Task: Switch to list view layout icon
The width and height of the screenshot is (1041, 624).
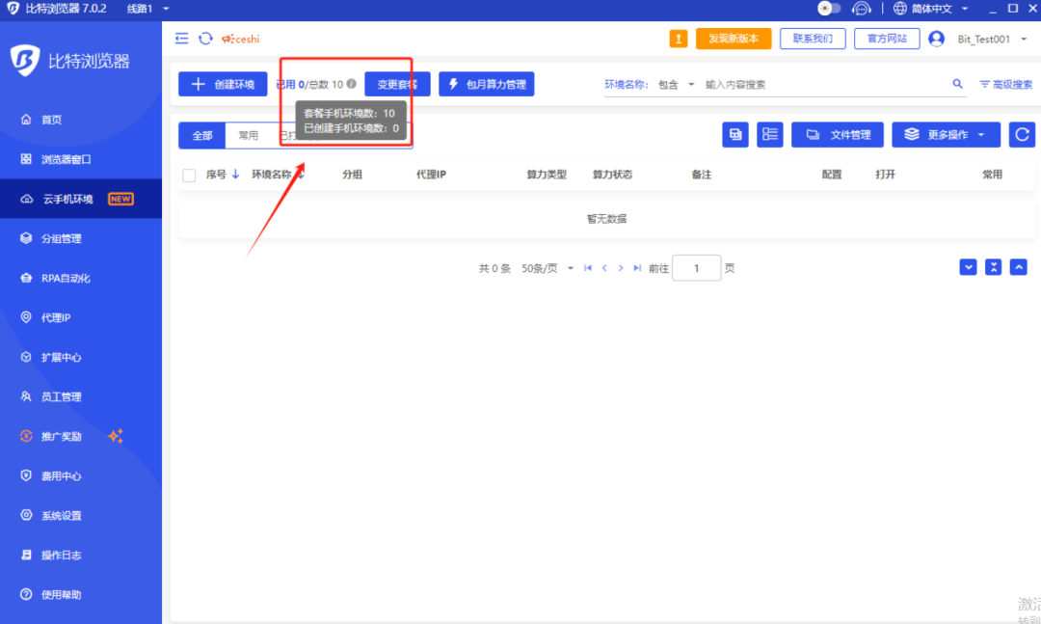Action: point(769,134)
